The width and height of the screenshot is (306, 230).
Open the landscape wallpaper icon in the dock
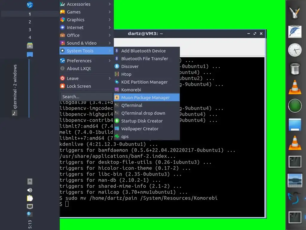[295, 180]
